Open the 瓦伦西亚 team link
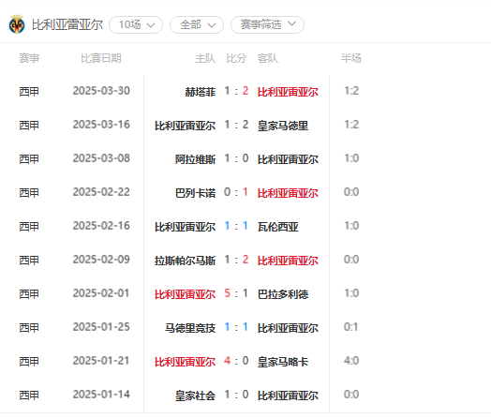 pyautogui.click(x=277, y=227)
